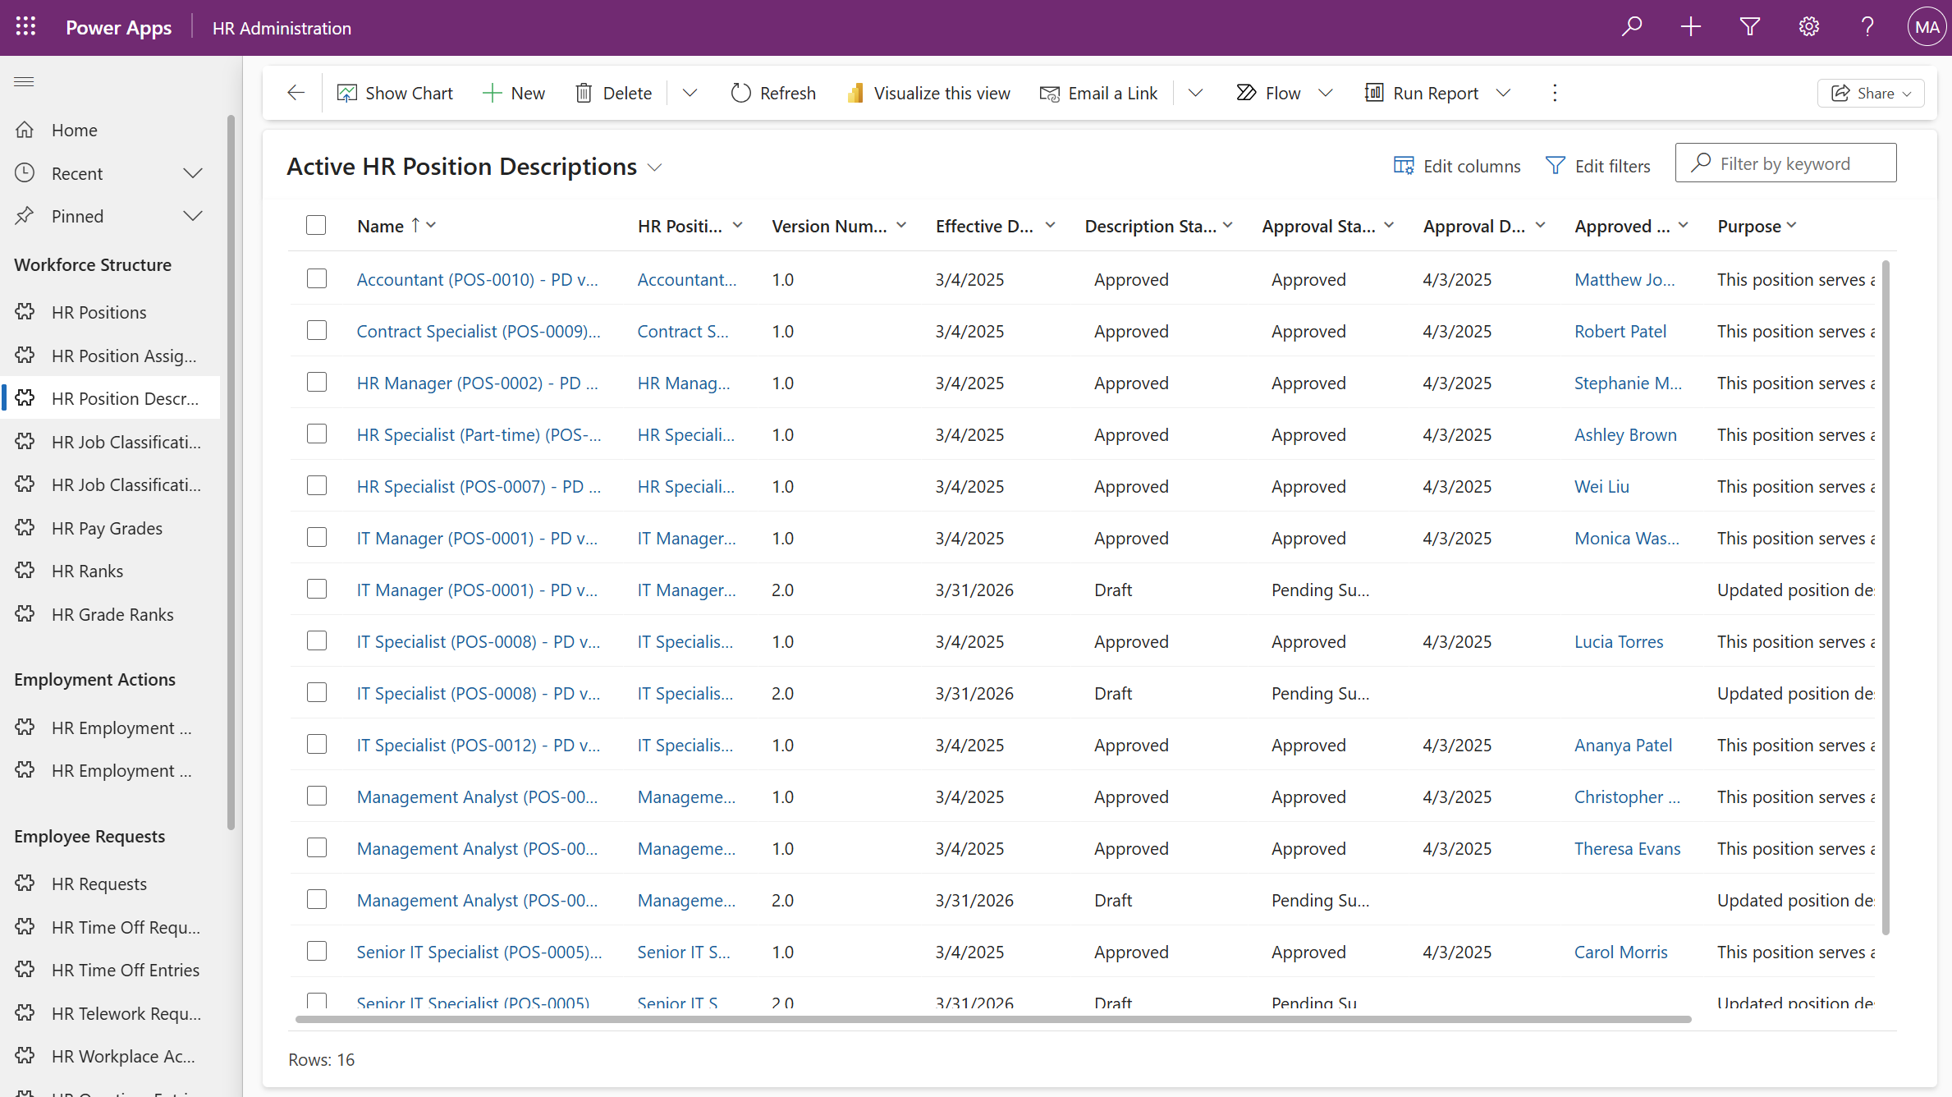The width and height of the screenshot is (1952, 1097).
Task: Click the plus quick create icon
Action: [1691, 27]
